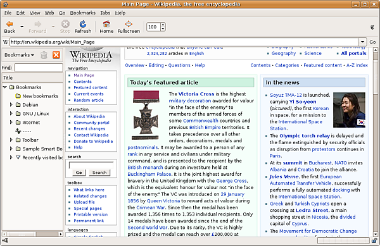Close the bookmarks sidebar with the orange X
Viewport: 380px width, 246px height.
pos(56,55)
